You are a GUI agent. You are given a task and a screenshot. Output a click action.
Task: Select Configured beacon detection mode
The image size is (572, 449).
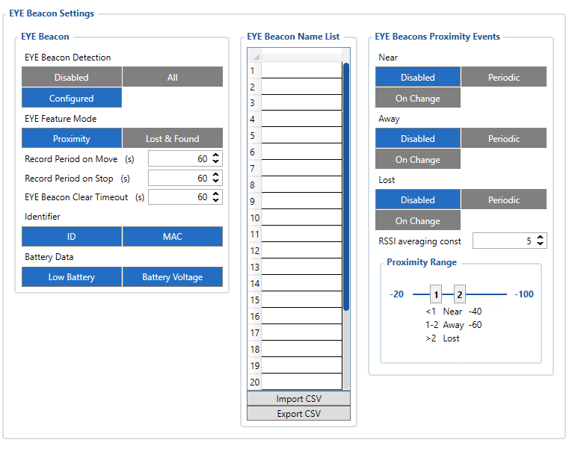tap(71, 99)
